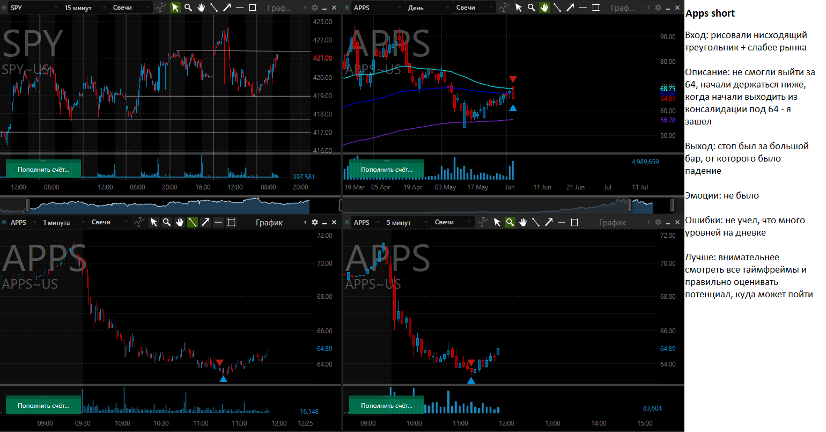This screenshot has height=432, width=826.
Task: Pick hand pan tool in APPS 1-minute chart
Action: point(180,222)
